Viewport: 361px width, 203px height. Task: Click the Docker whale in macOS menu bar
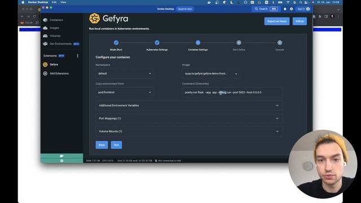click(x=209, y=2)
